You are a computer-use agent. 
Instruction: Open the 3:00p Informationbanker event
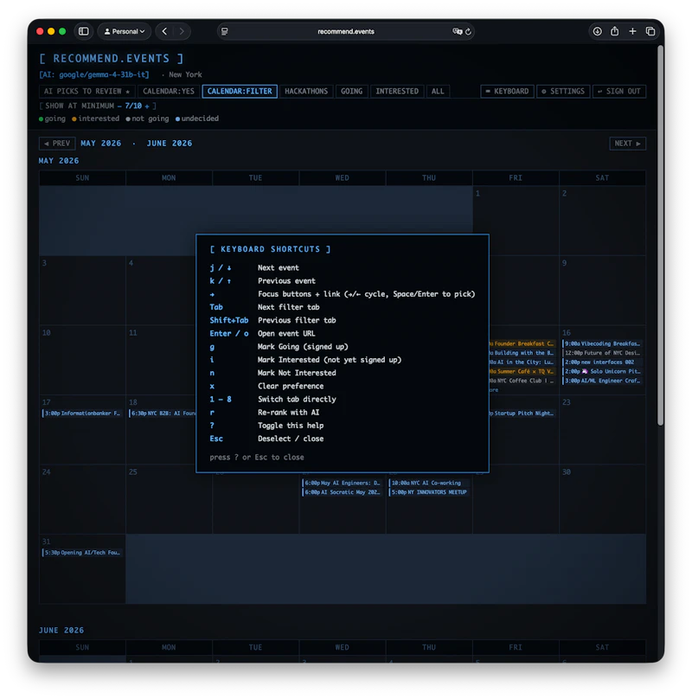[x=82, y=414]
